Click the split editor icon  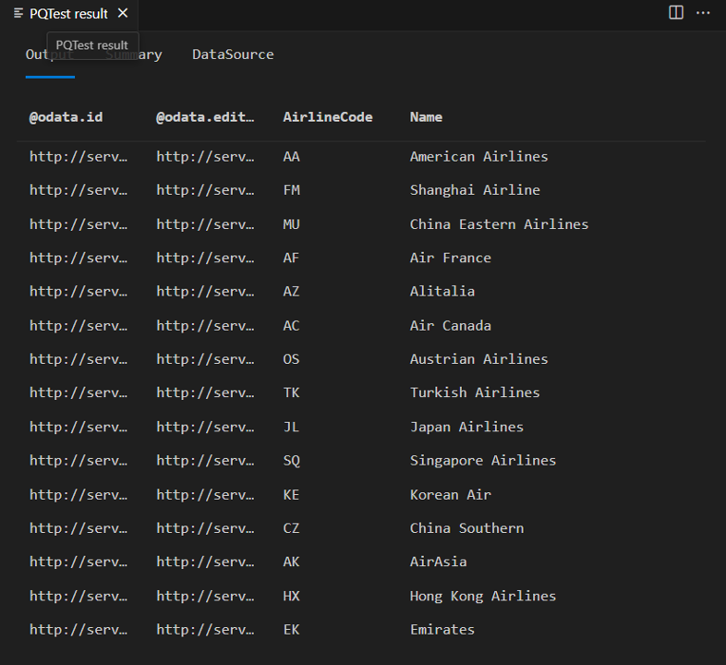(x=676, y=13)
